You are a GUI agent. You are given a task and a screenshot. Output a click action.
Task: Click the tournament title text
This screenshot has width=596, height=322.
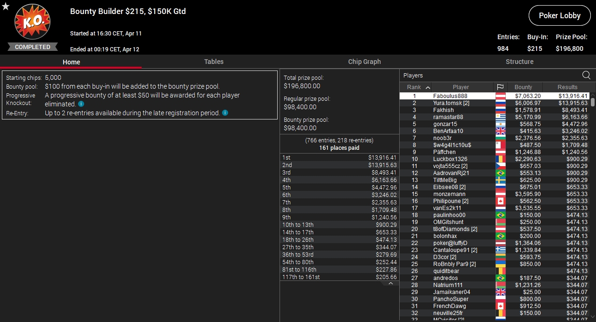(128, 11)
